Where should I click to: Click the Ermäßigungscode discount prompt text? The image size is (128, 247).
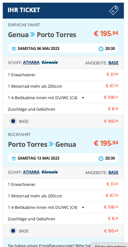click(x=50, y=245)
